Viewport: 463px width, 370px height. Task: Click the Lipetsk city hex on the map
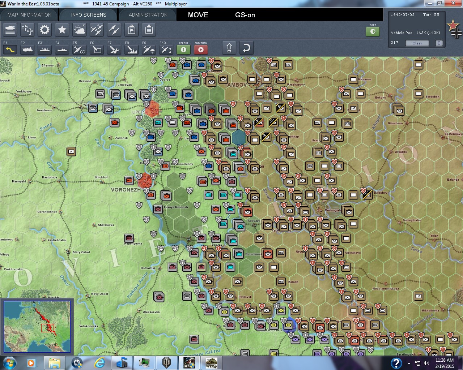152,108
